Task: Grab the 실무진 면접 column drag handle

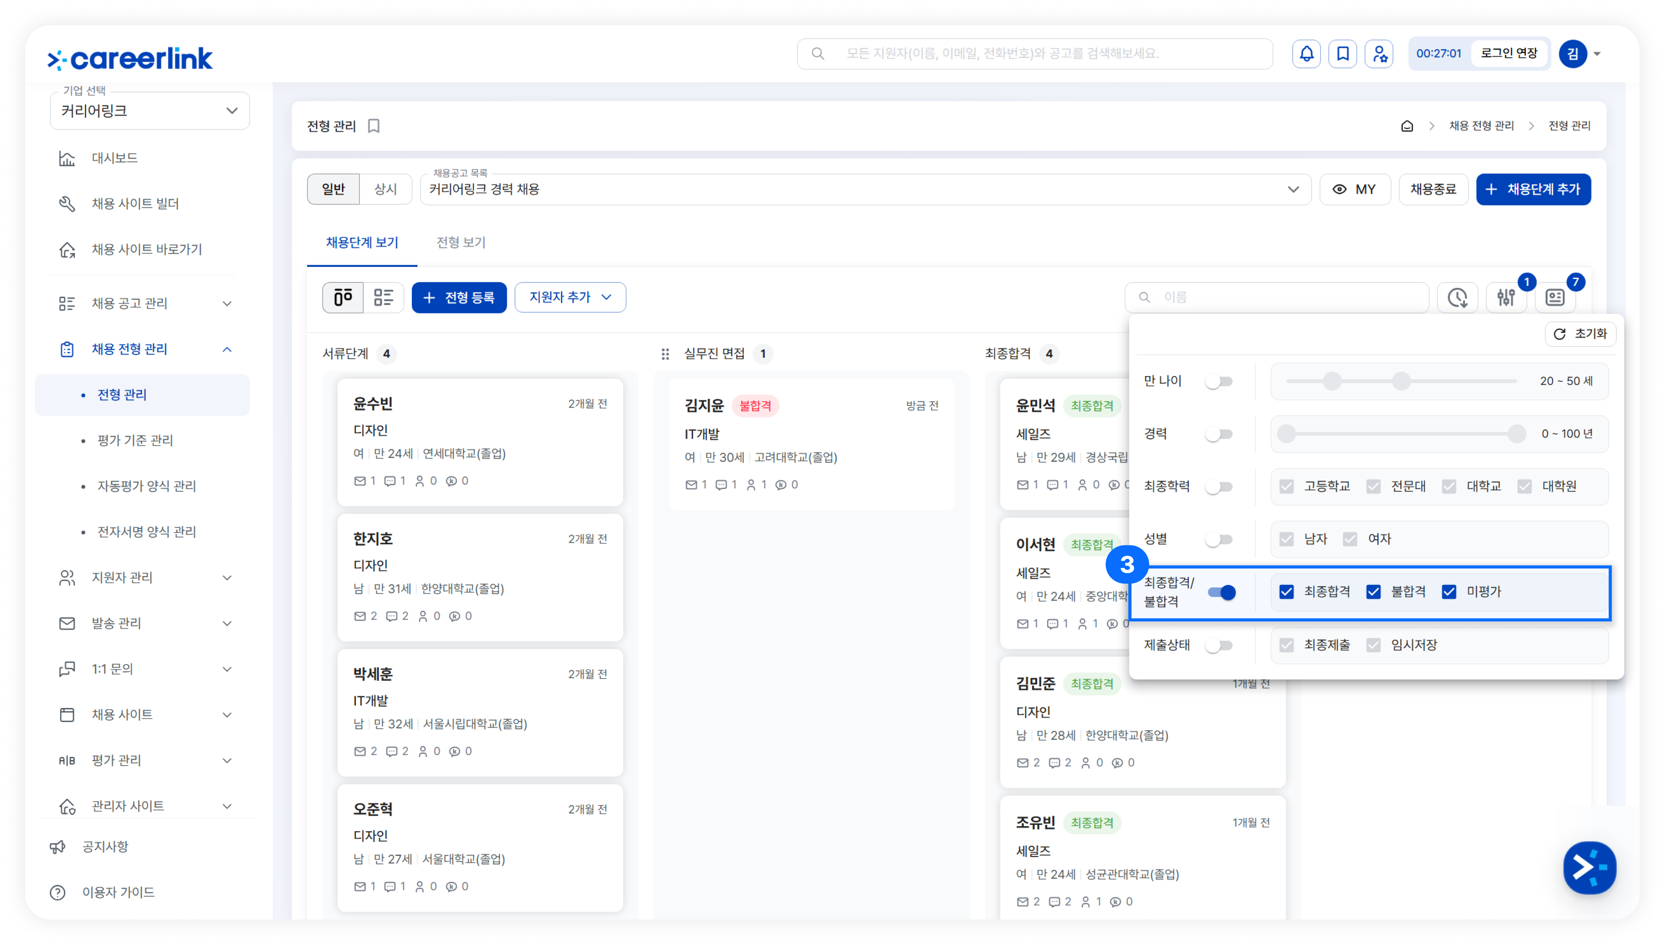Action: 665,354
